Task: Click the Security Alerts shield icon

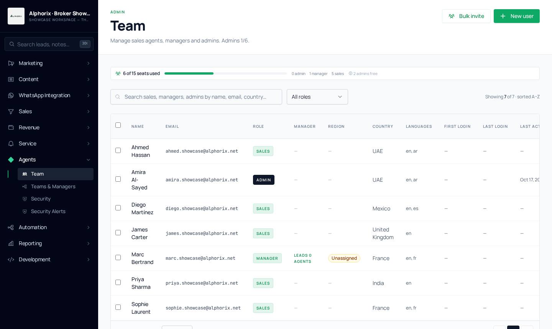Action: (x=25, y=212)
